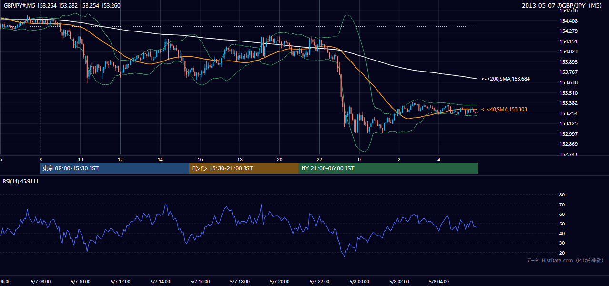
Task: Click hour label 16 under price chart
Action: [200, 159]
